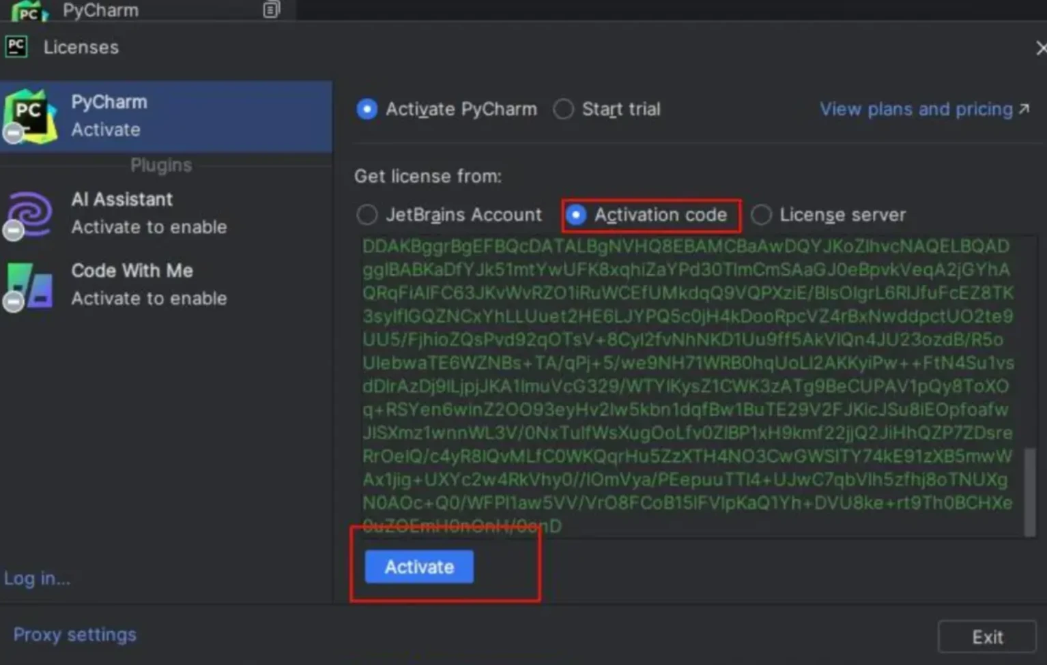Select the Activate PyCharm radio button
Image resolution: width=1047 pixels, height=665 pixels.
coord(367,109)
